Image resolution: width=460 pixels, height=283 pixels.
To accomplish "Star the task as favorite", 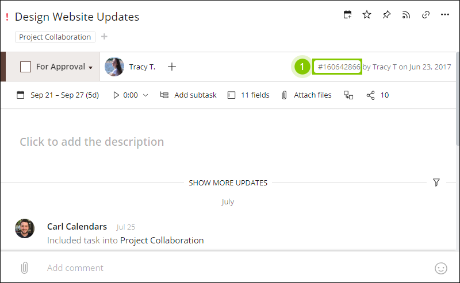I will [367, 15].
